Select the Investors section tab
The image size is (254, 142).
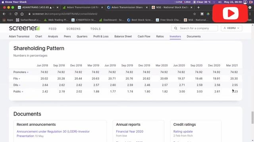(175, 36)
